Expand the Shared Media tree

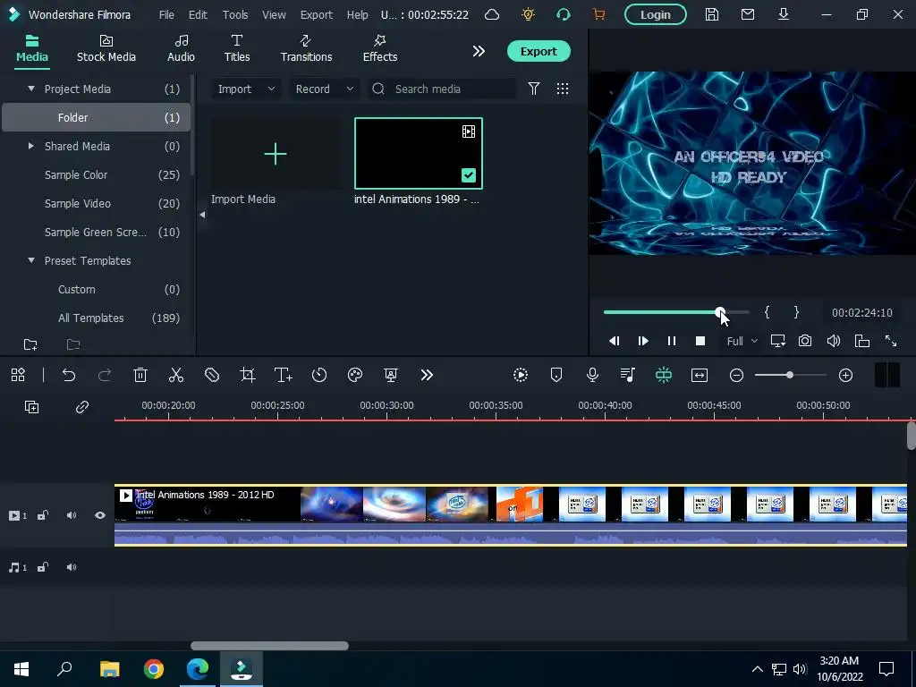(31, 146)
